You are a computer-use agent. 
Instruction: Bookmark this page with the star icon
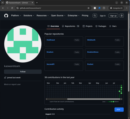(88, 8)
